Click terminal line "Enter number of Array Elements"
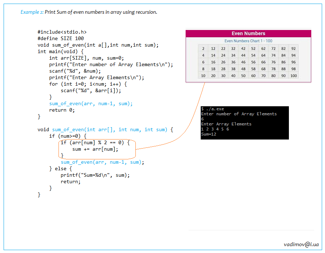The height and width of the screenshot is (253, 325). 239,114
